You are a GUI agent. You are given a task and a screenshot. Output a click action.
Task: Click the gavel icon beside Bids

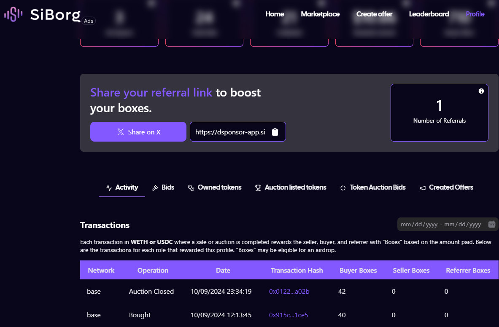[x=155, y=188]
